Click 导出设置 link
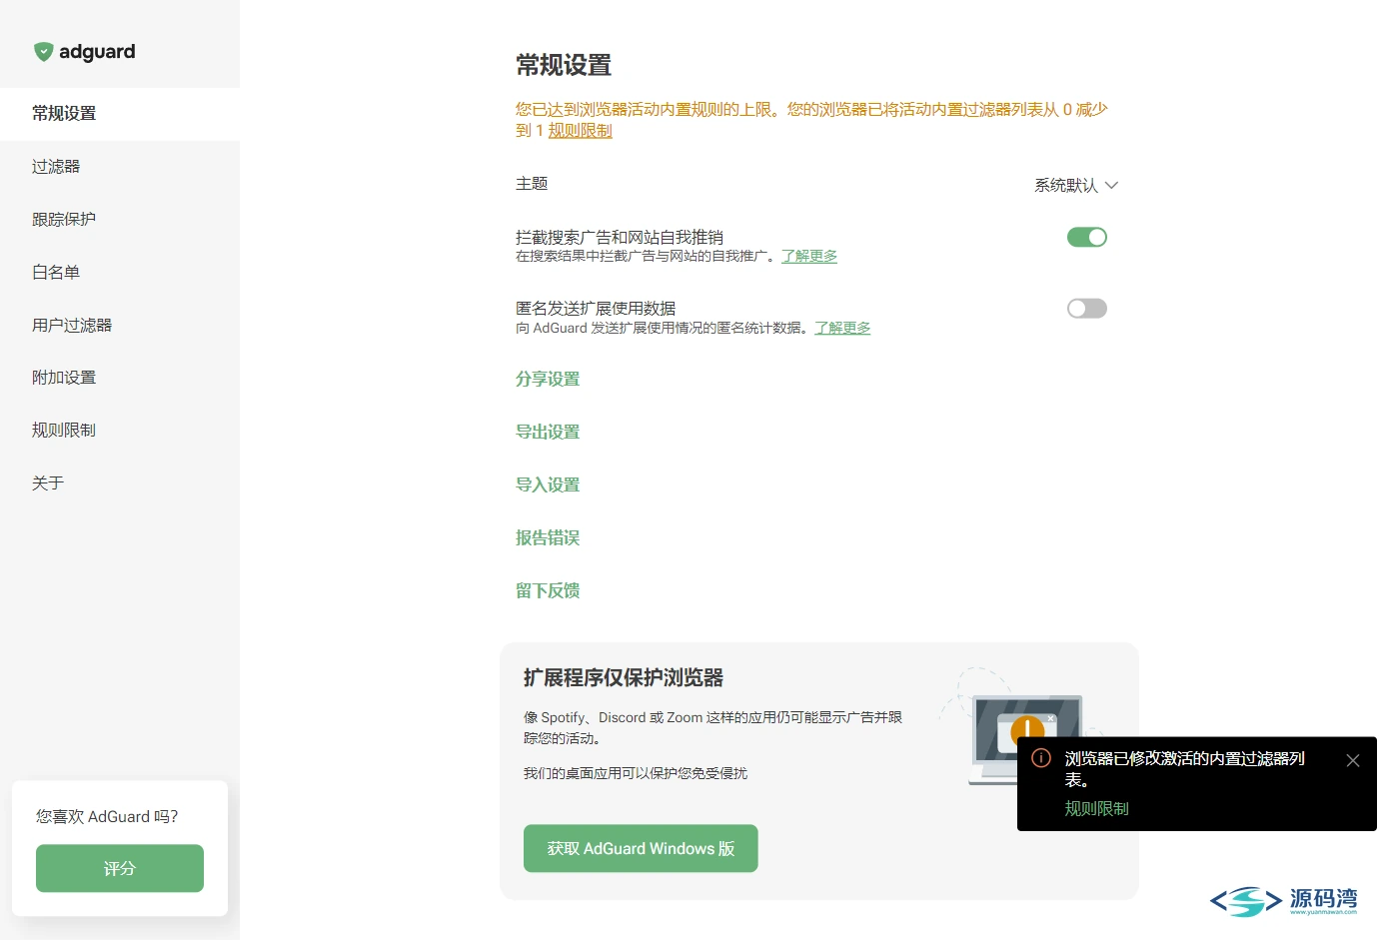This screenshot has width=1382, height=940. (548, 433)
